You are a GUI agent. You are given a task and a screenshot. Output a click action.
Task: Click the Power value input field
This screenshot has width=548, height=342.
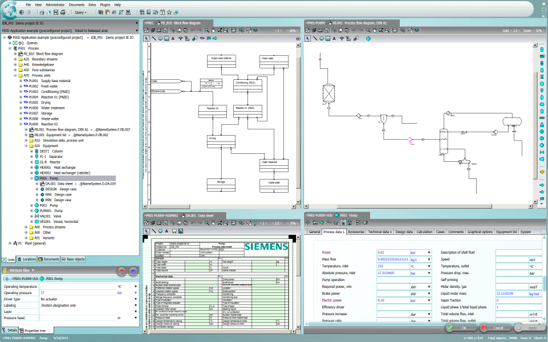click(x=393, y=253)
